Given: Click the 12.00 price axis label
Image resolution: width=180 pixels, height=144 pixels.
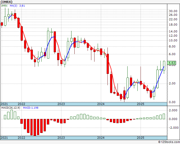Looking at the screenshot, I should (x=173, y=36).
